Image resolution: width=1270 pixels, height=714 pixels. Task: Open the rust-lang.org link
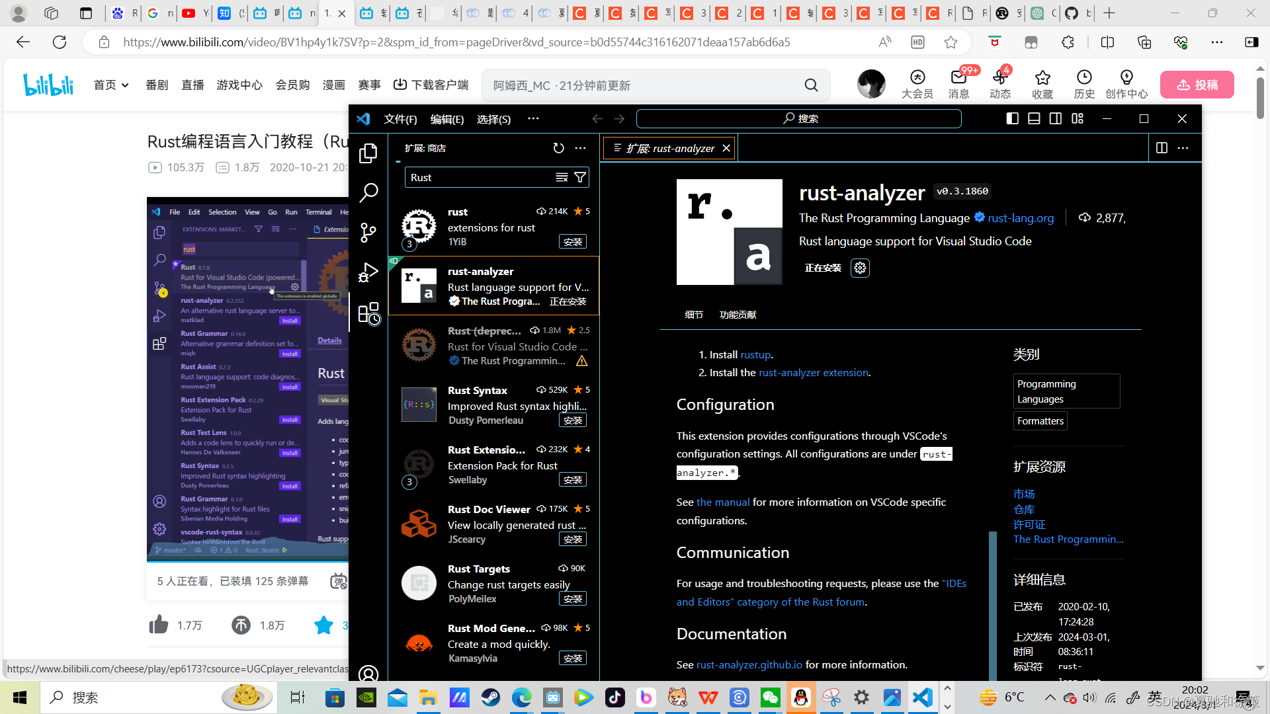point(1021,218)
